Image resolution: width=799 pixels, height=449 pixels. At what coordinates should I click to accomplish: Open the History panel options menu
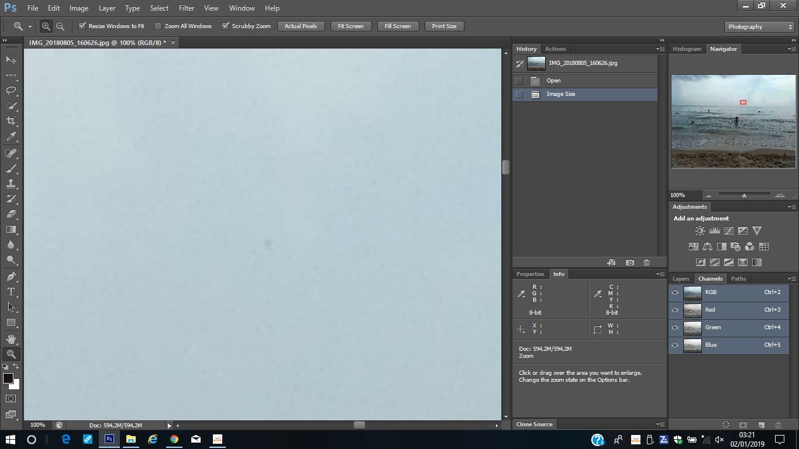(x=661, y=49)
